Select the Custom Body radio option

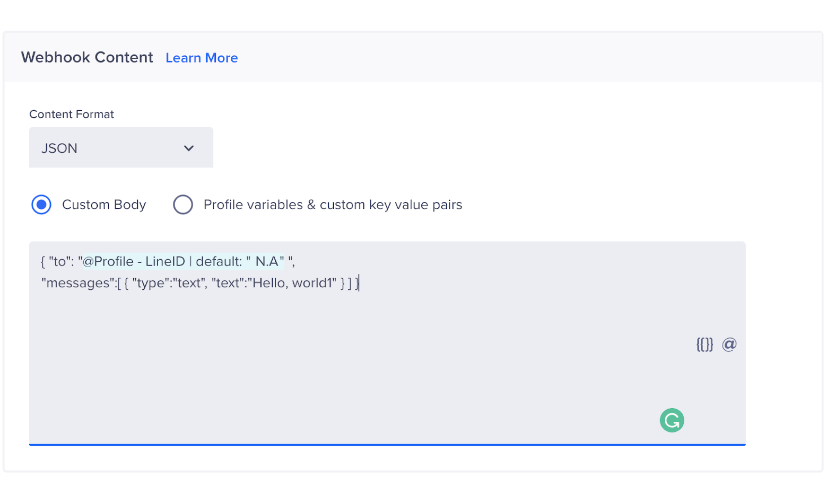click(x=41, y=205)
